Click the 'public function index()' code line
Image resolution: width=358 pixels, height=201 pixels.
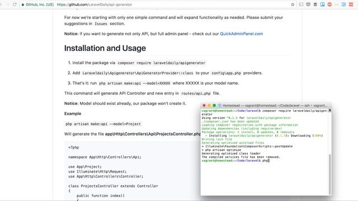tap(101, 195)
